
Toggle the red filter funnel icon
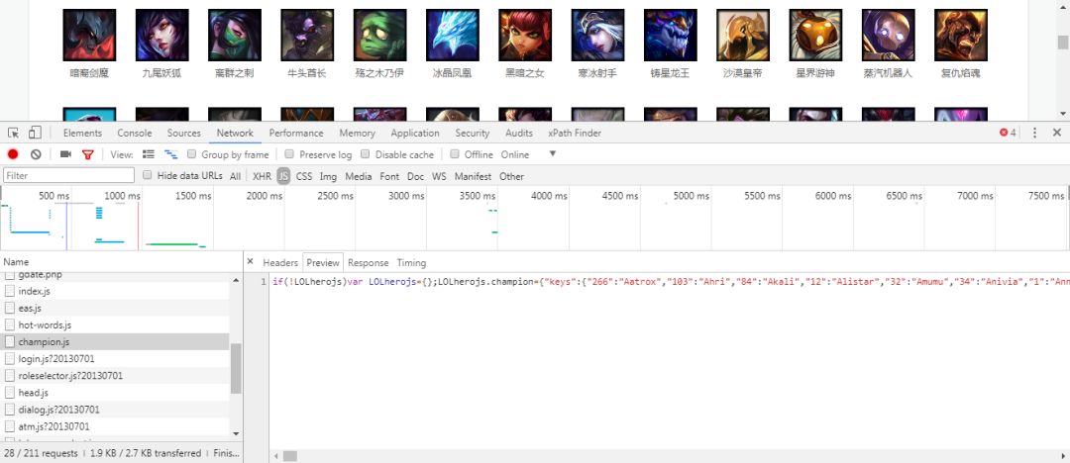(87, 154)
